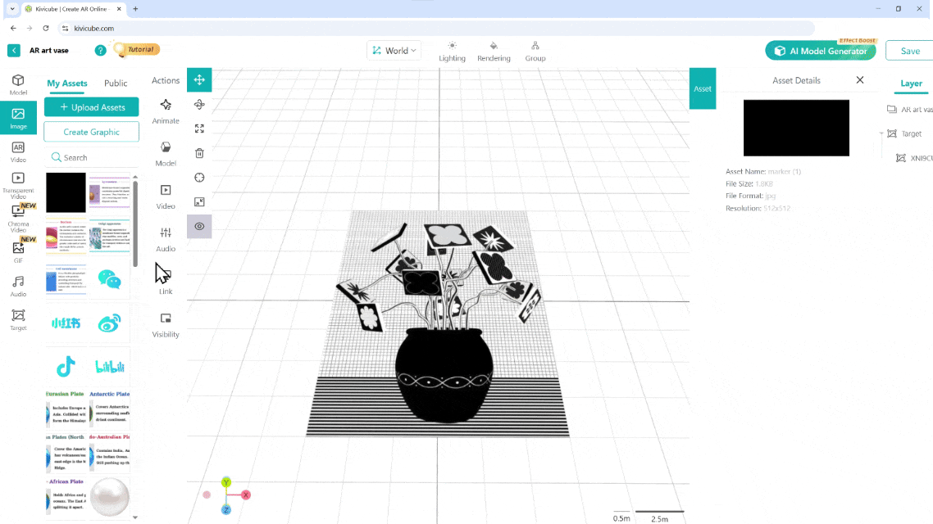This screenshot has height=524, width=933.
Task: Click the asset list scrollbar
Action: pyautogui.click(x=135, y=221)
